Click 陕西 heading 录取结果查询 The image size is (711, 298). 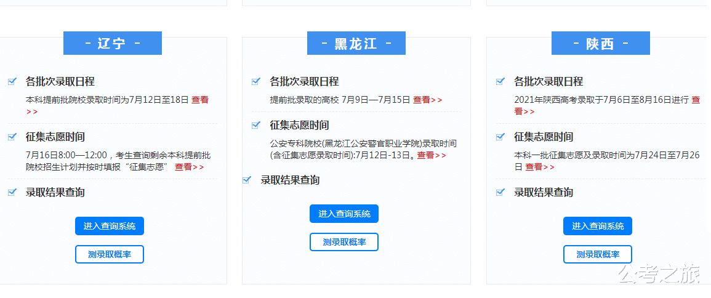point(544,192)
